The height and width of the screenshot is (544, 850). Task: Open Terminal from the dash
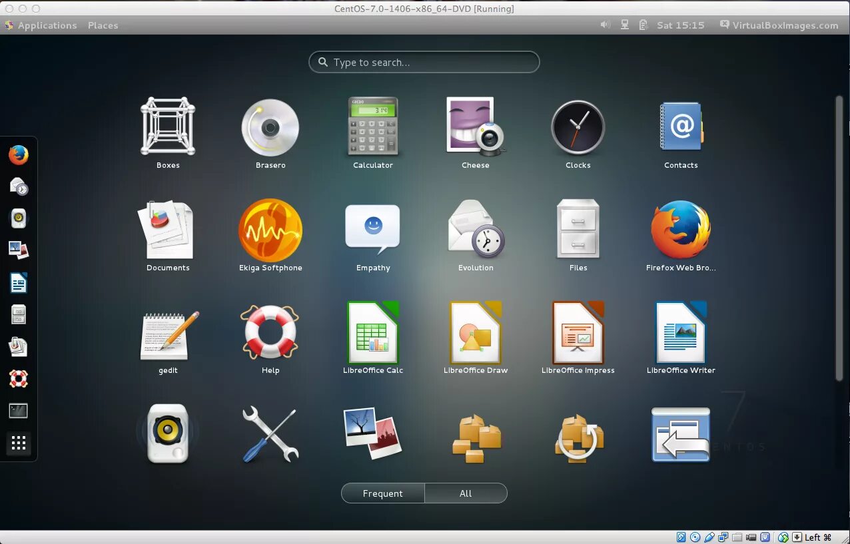pos(19,411)
